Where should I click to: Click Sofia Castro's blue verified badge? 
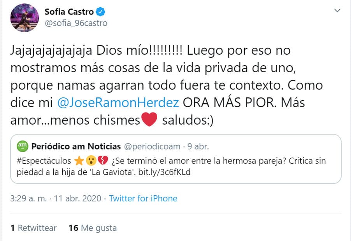(100, 12)
